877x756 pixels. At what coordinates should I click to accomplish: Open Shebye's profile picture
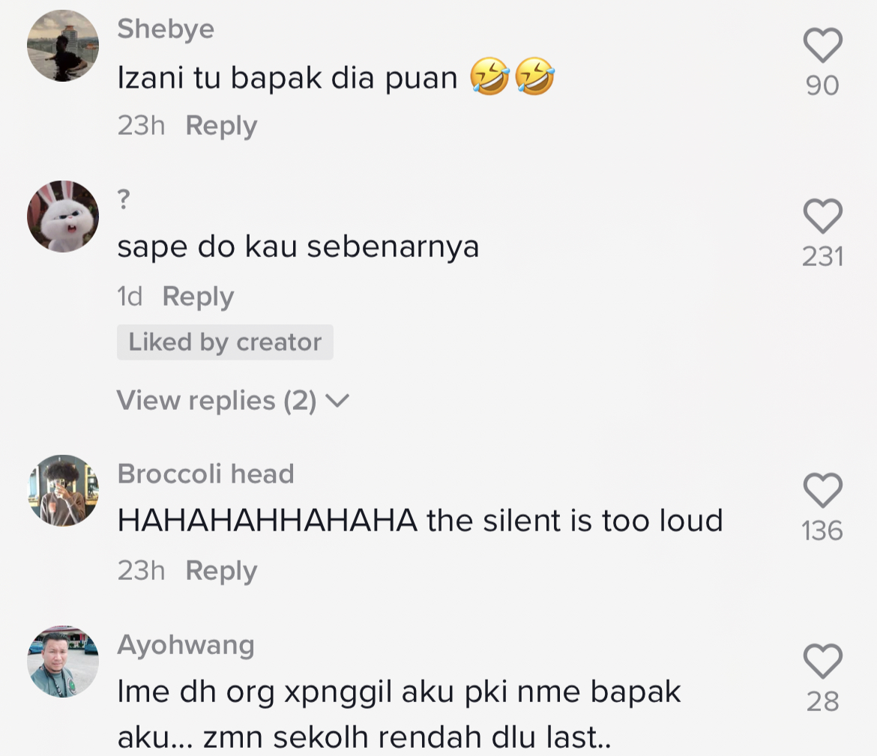pyautogui.click(x=63, y=46)
